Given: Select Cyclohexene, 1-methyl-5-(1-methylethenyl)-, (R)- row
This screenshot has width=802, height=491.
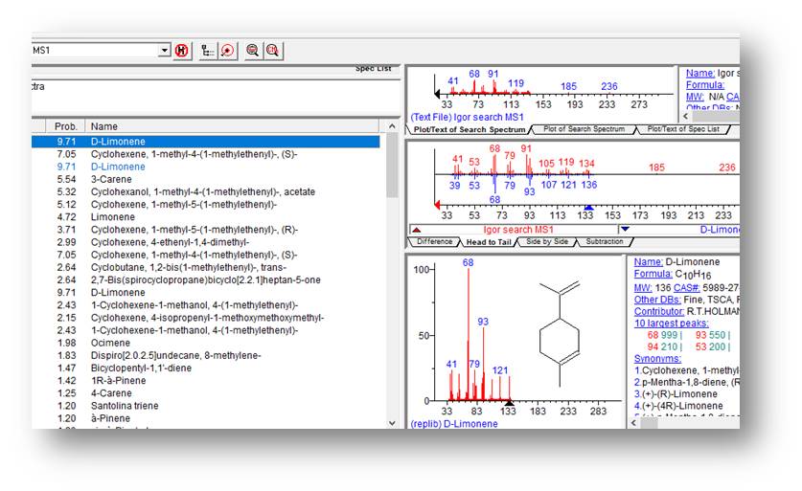Looking at the screenshot, I should [206, 230].
